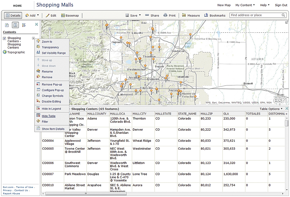Open the My Content dropdown
Viewport: 290px width, 197px height.
click(245, 5)
